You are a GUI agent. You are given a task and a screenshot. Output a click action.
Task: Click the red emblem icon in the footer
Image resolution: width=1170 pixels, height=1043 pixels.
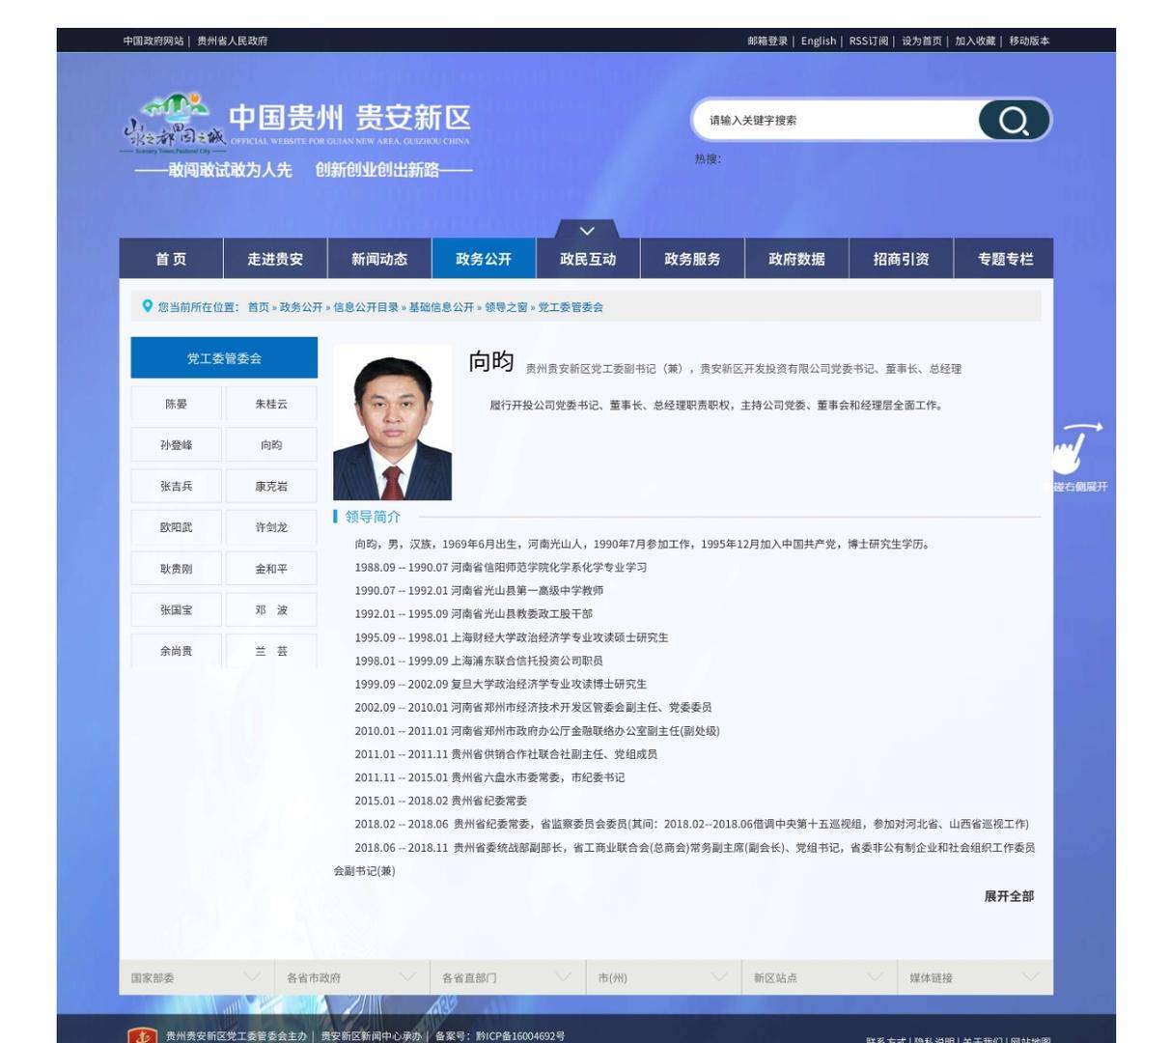(x=143, y=1033)
